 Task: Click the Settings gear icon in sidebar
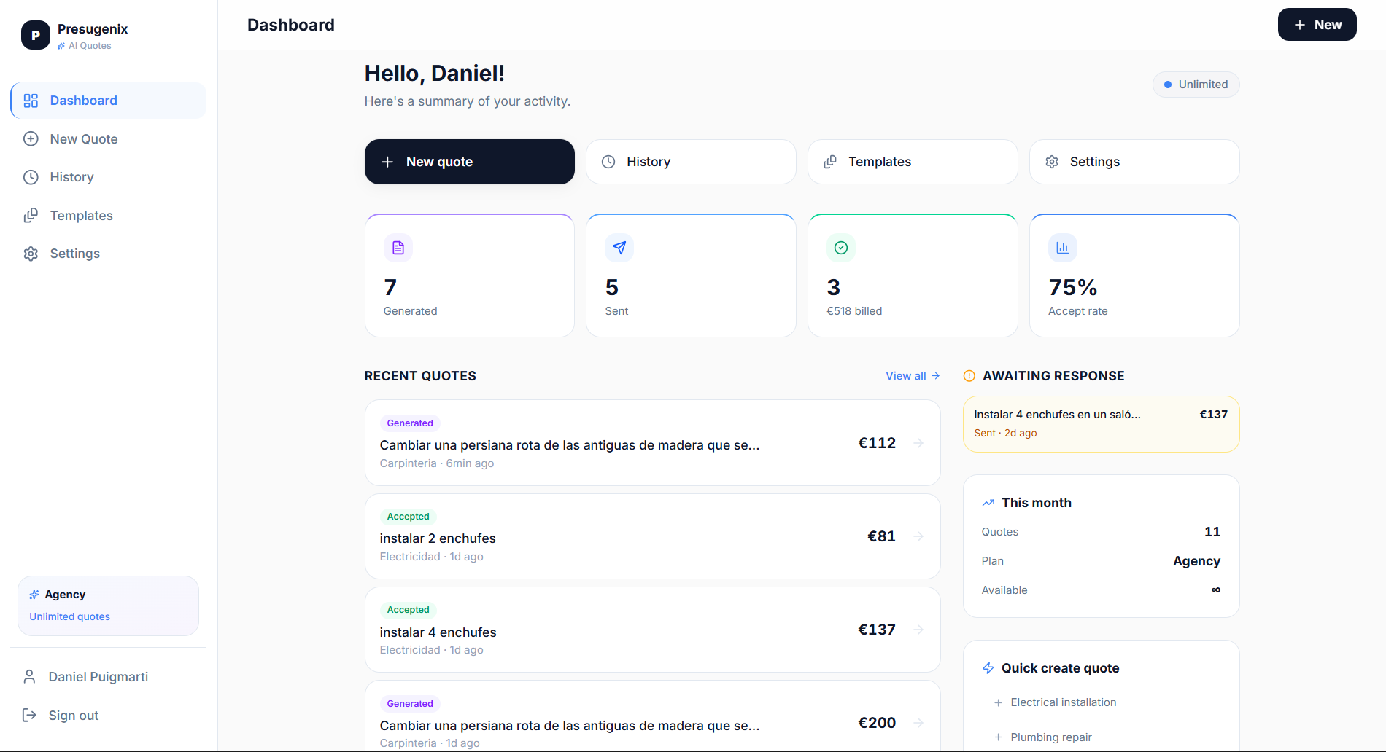31,254
